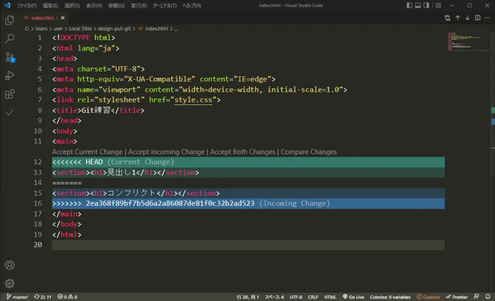Click the Accounts icon in activity bar
Screen dimensions: 495x301
coord(10,265)
